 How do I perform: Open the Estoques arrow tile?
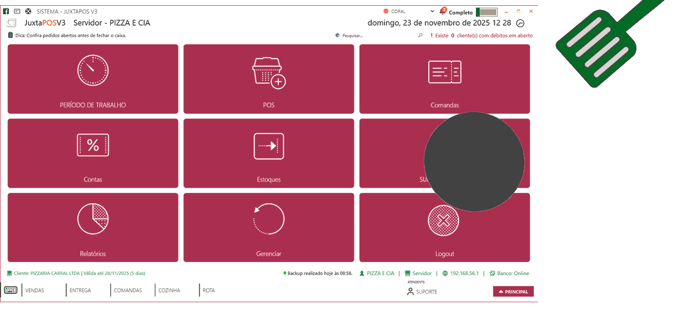pos(268,153)
